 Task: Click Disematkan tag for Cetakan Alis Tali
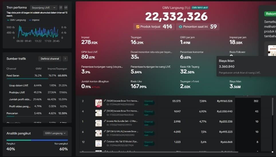(x=149, y=144)
